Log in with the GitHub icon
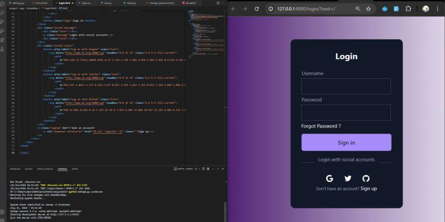 pos(366,178)
